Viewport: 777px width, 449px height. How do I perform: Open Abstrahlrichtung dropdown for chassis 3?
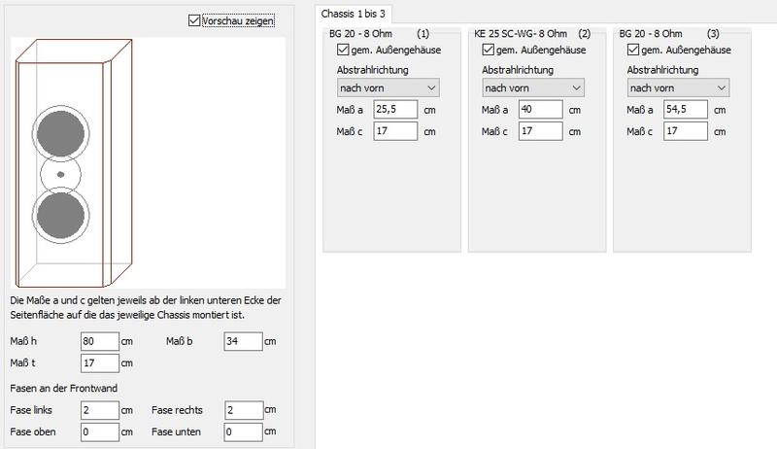[679, 88]
